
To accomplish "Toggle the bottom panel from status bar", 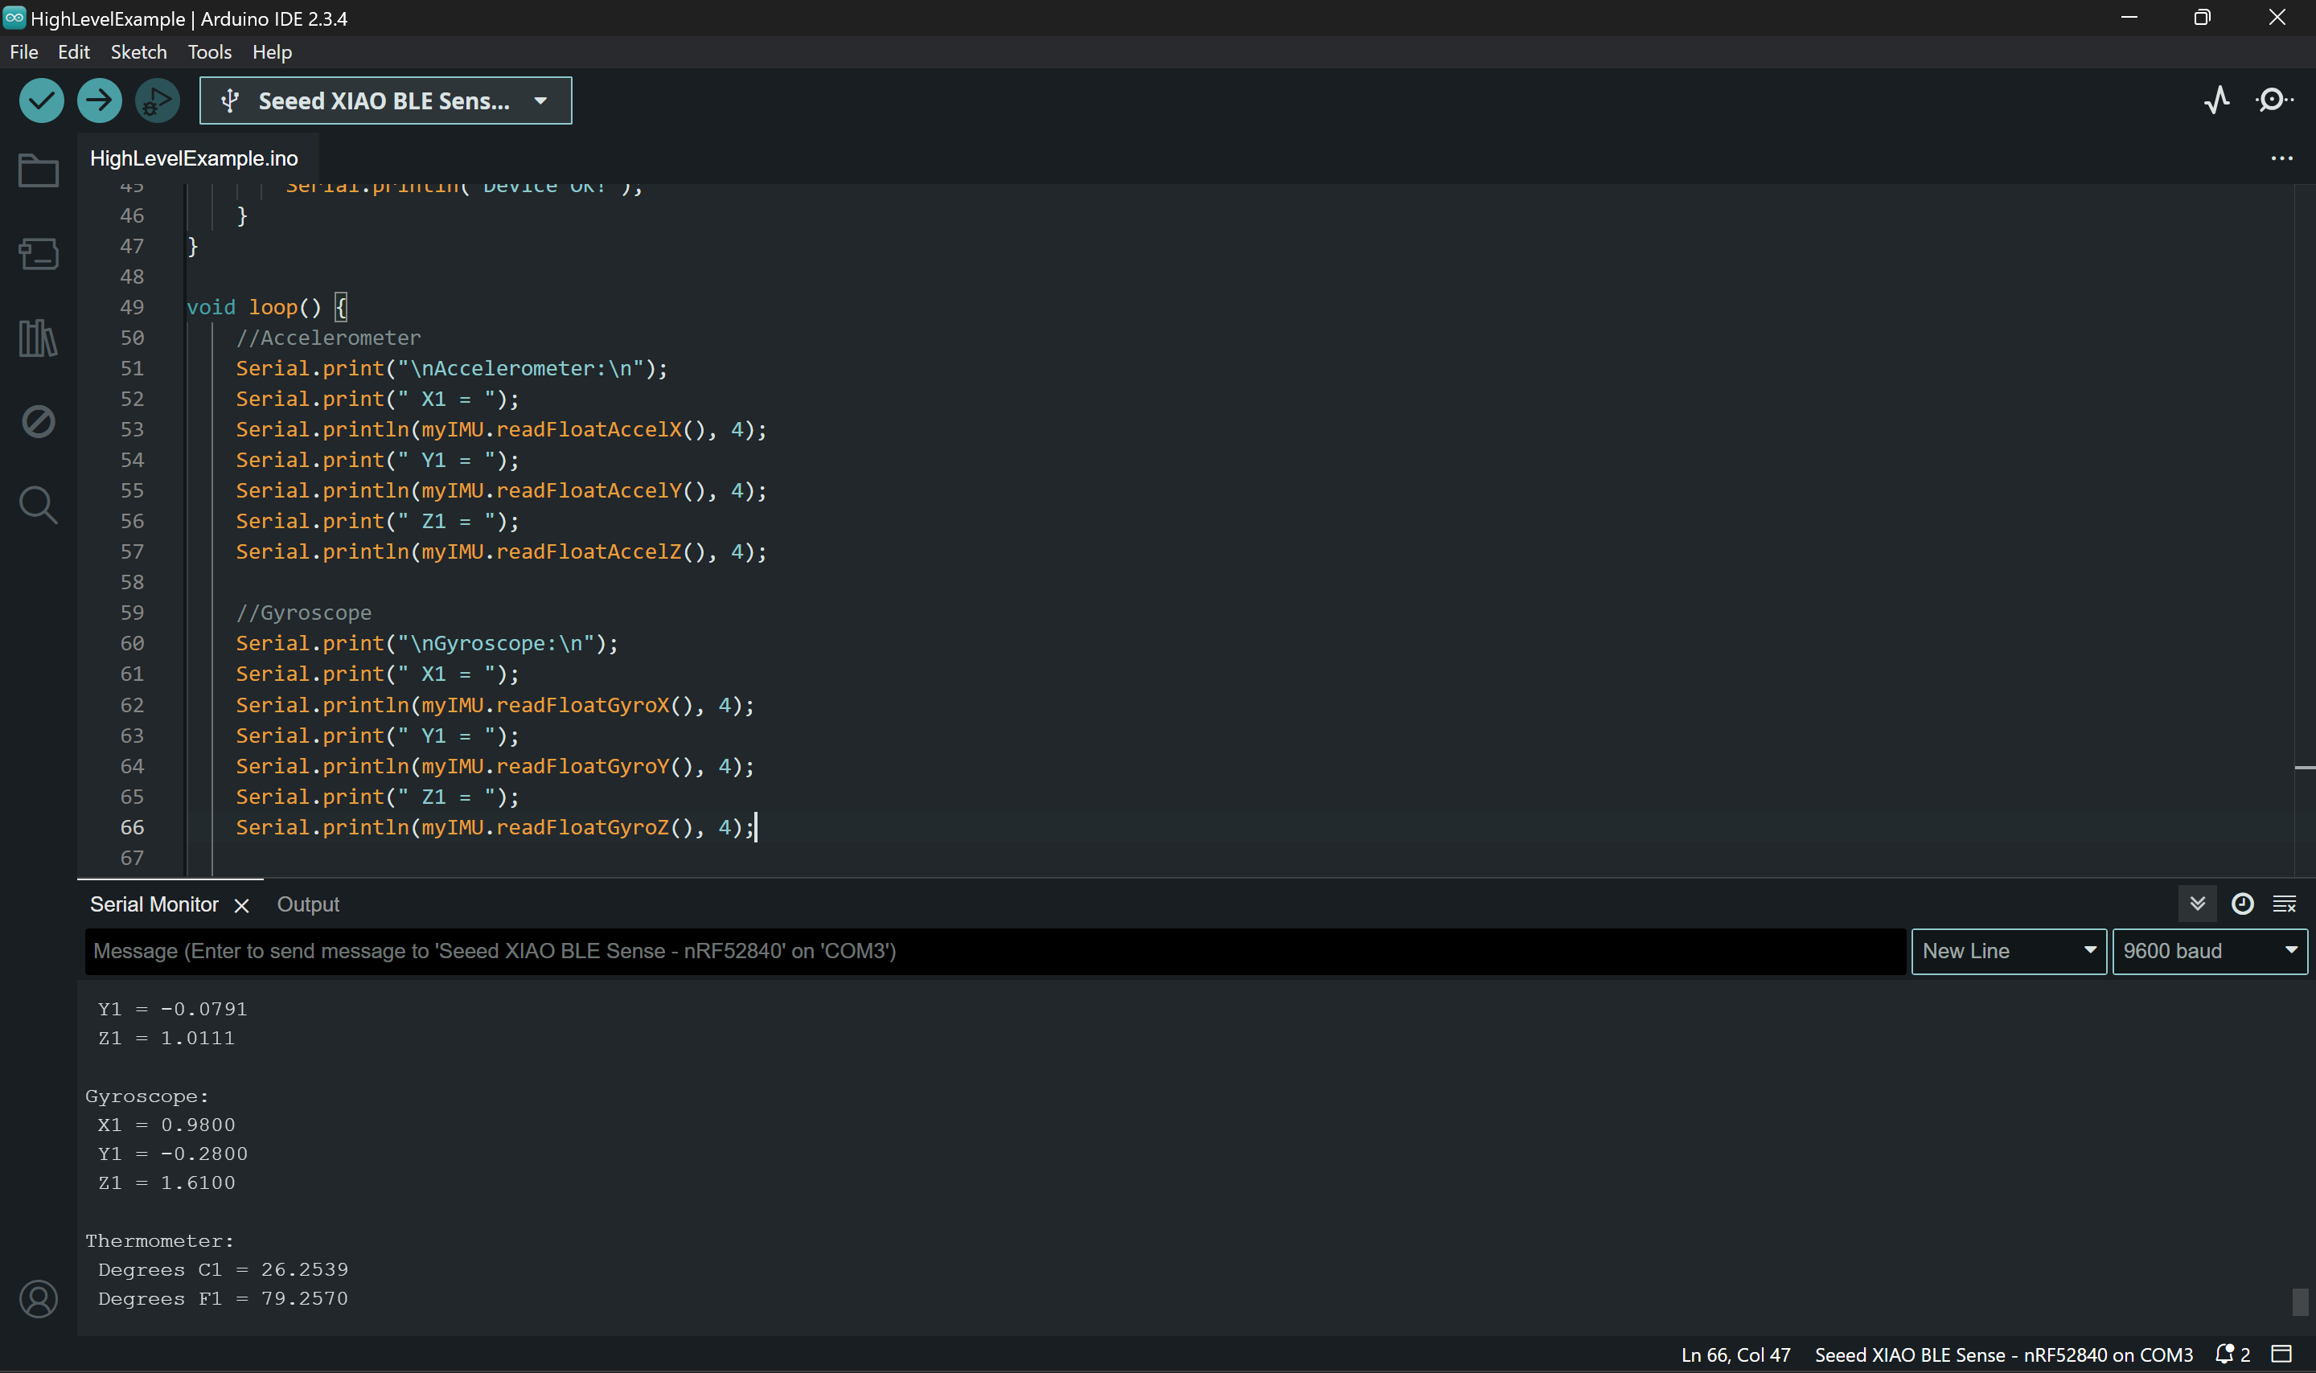I will coord(2281,1355).
